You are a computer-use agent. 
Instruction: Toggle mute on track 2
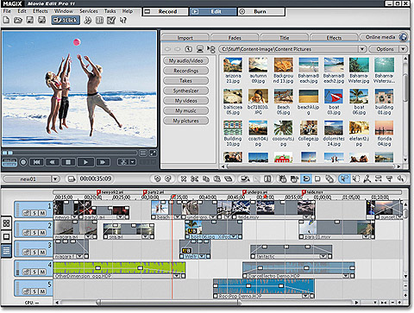(x=42, y=233)
